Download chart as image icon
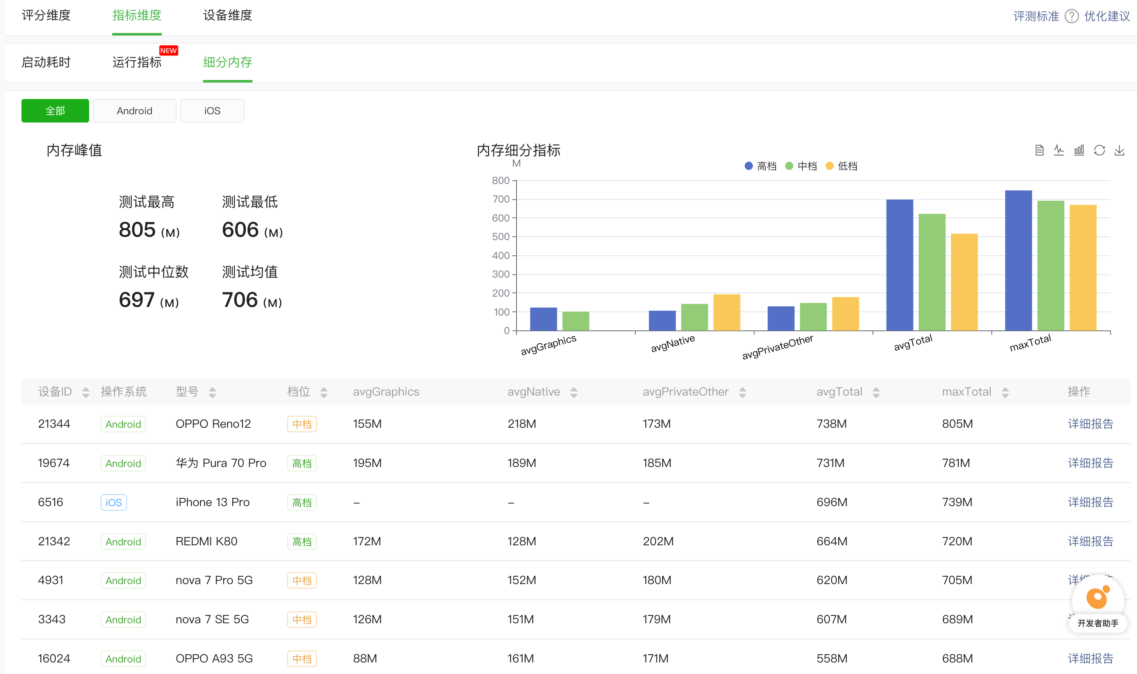The width and height of the screenshot is (1137, 674). [x=1119, y=150]
